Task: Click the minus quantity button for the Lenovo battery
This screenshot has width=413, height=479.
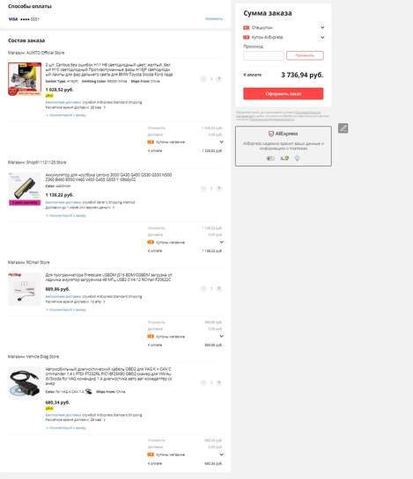Action: (x=203, y=188)
